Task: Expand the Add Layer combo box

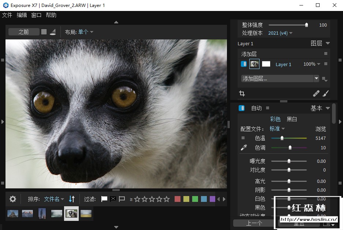Action: pos(316,78)
